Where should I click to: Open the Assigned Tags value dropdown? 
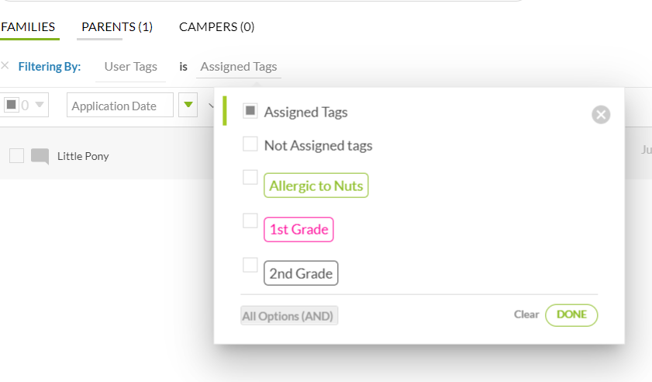click(x=239, y=67)
